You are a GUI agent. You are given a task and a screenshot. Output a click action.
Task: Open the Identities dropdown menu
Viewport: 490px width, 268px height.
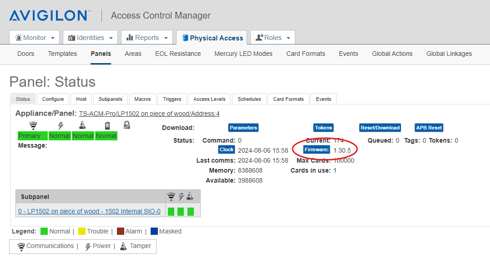(x=90, y=37)
